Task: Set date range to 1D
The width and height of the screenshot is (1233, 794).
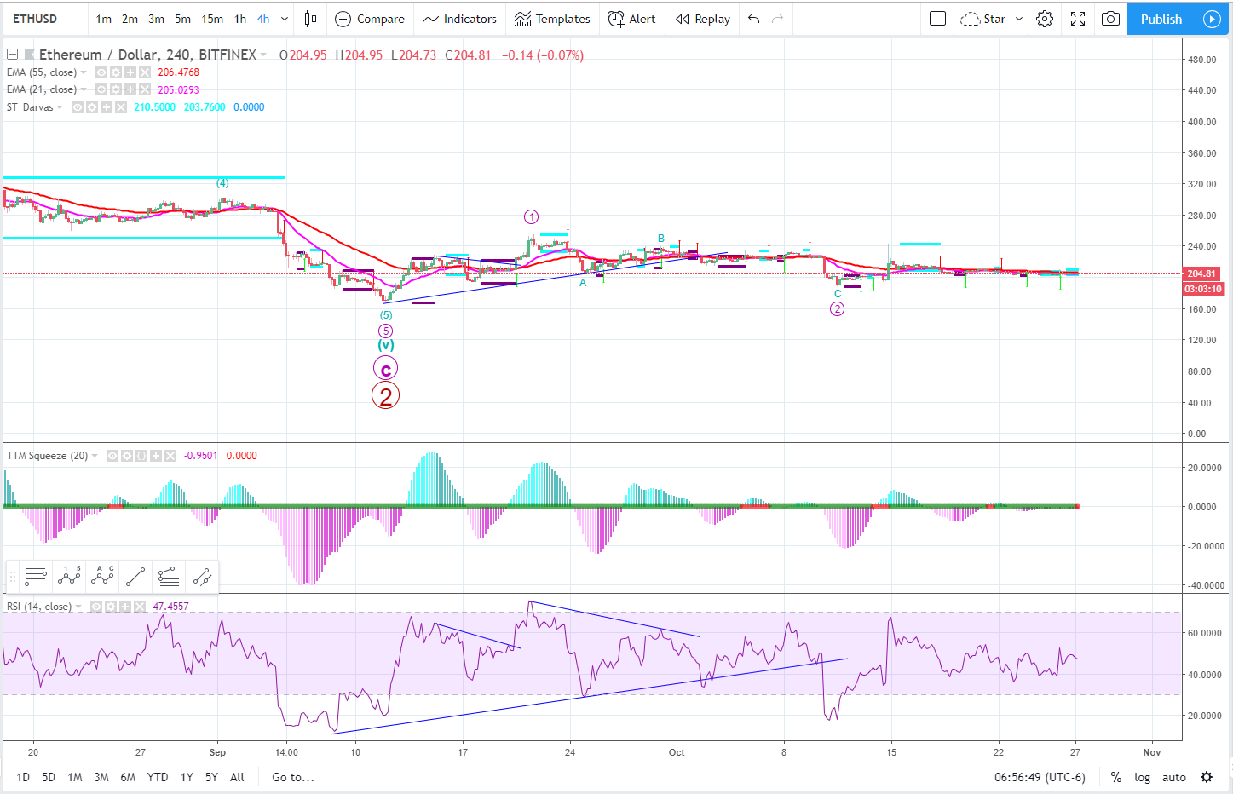Action: tap(23, 777)
